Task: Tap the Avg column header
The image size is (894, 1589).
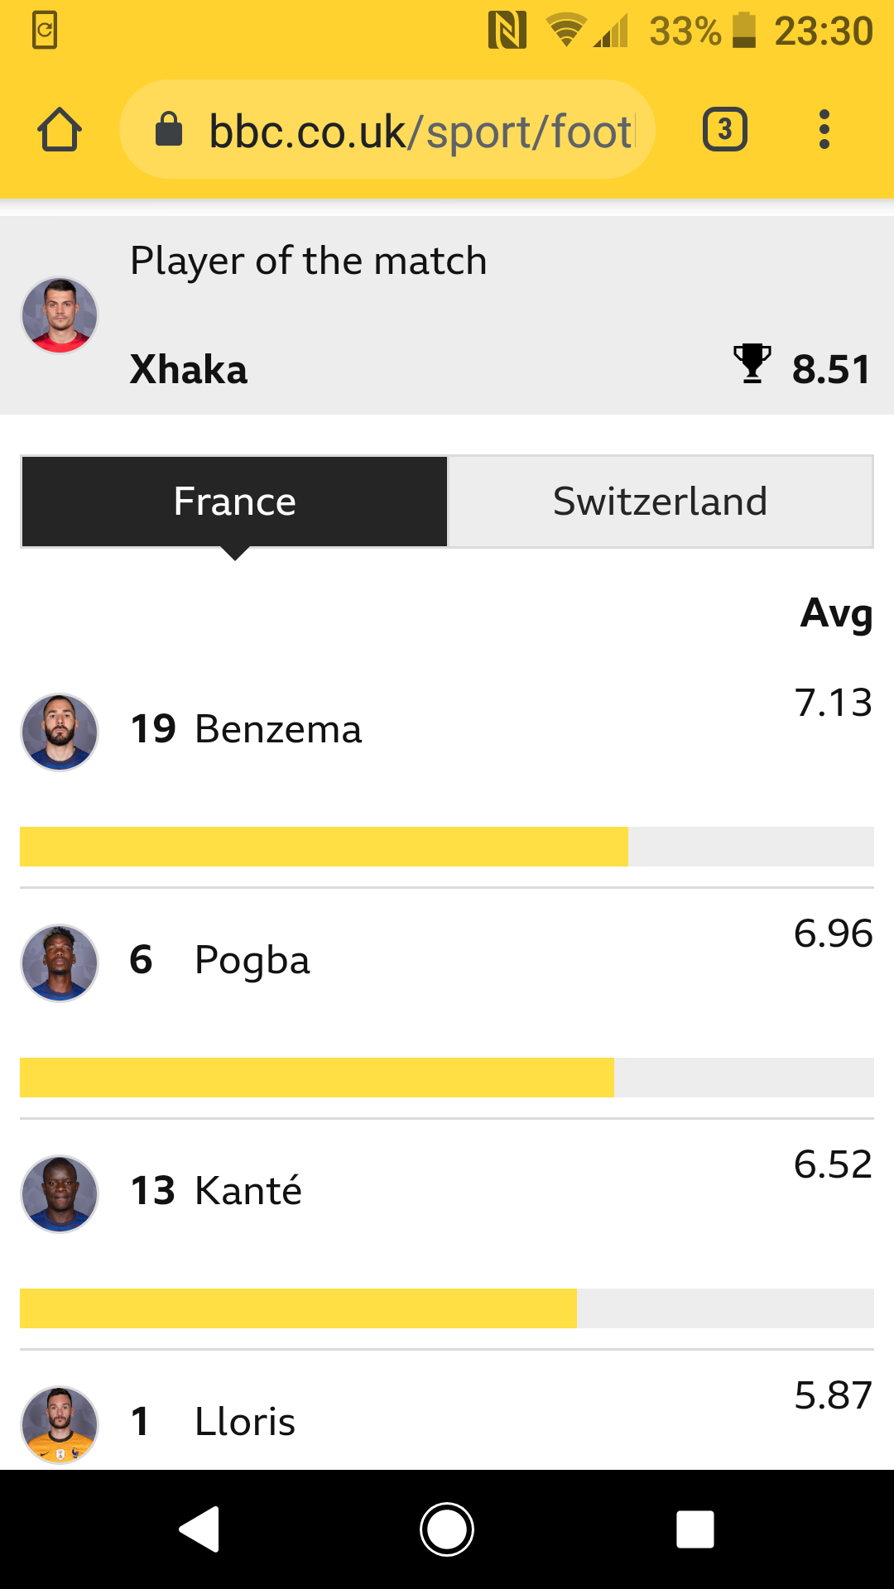Action: click(x=836, y=614)
